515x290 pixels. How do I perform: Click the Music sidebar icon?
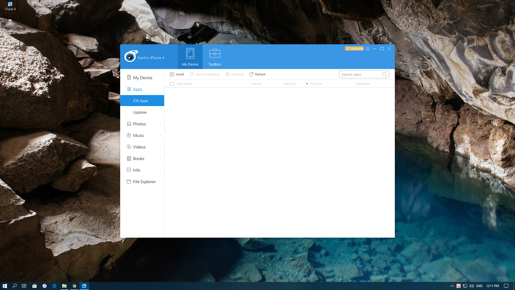[x=129, y=135]
